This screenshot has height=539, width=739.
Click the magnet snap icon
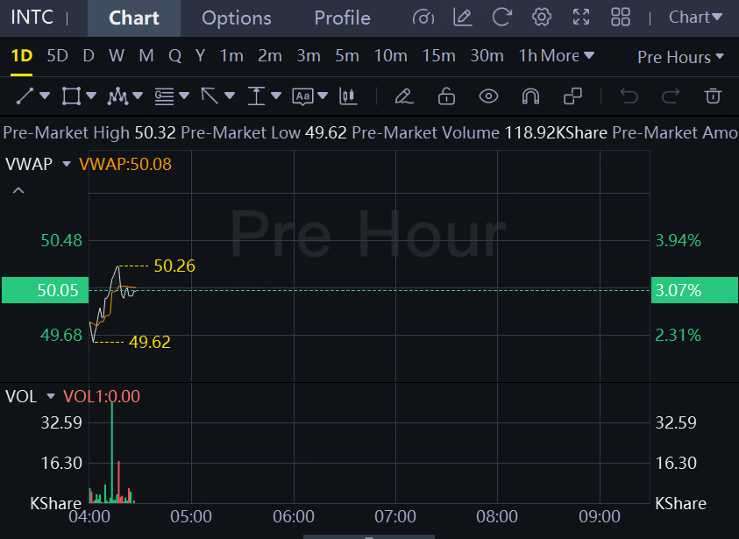[x=530, y=96]
